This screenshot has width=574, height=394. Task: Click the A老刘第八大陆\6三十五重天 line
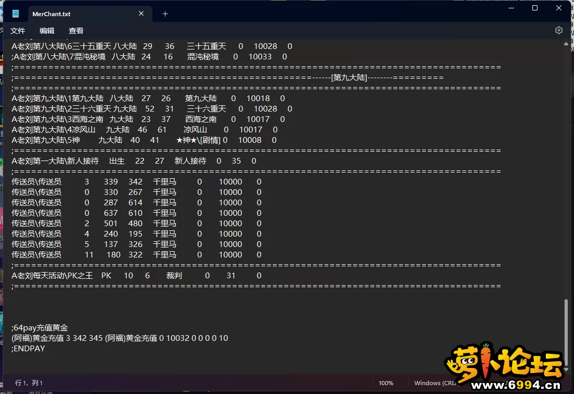tap(152, 46)
